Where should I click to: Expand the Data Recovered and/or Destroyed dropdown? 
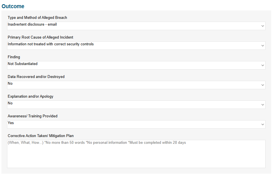coord(136,85)
